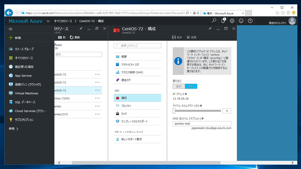Viewport: 301px width, 169px height.
Task: Select 静的 static assignment toggle
Action: [191, 86]
